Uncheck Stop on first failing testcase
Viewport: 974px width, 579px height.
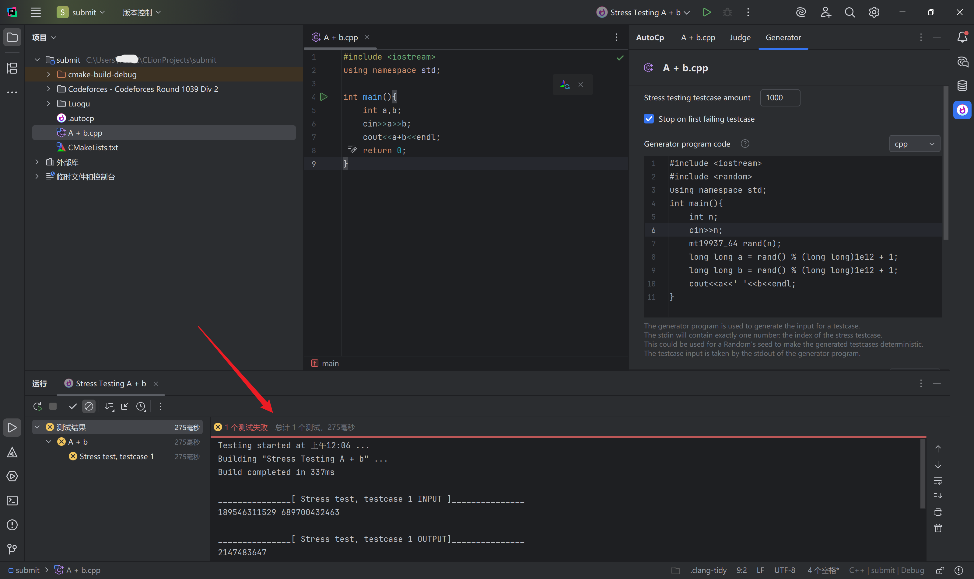pyautogui.click(x=649, y=119)
